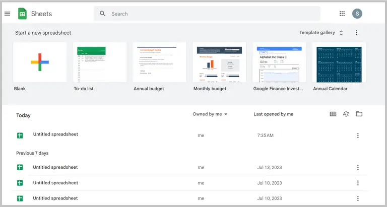Click the Monthly budget label
The width and height of the screenshot is (387, 207).
click(x=210, y=89)
